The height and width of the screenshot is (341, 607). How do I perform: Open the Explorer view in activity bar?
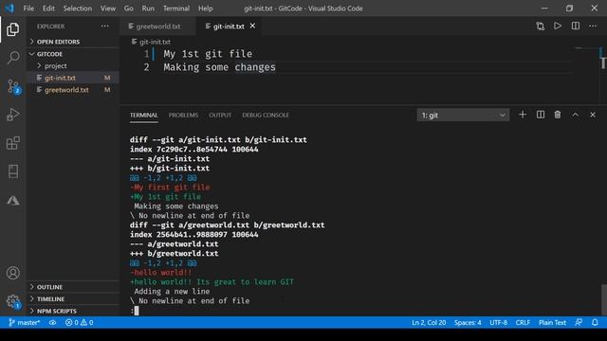(x=12, y=29)
